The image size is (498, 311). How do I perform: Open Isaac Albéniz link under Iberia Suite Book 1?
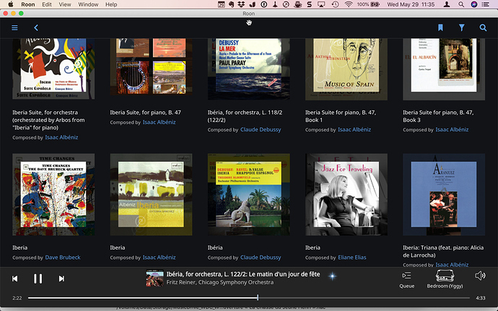[354, 130]
